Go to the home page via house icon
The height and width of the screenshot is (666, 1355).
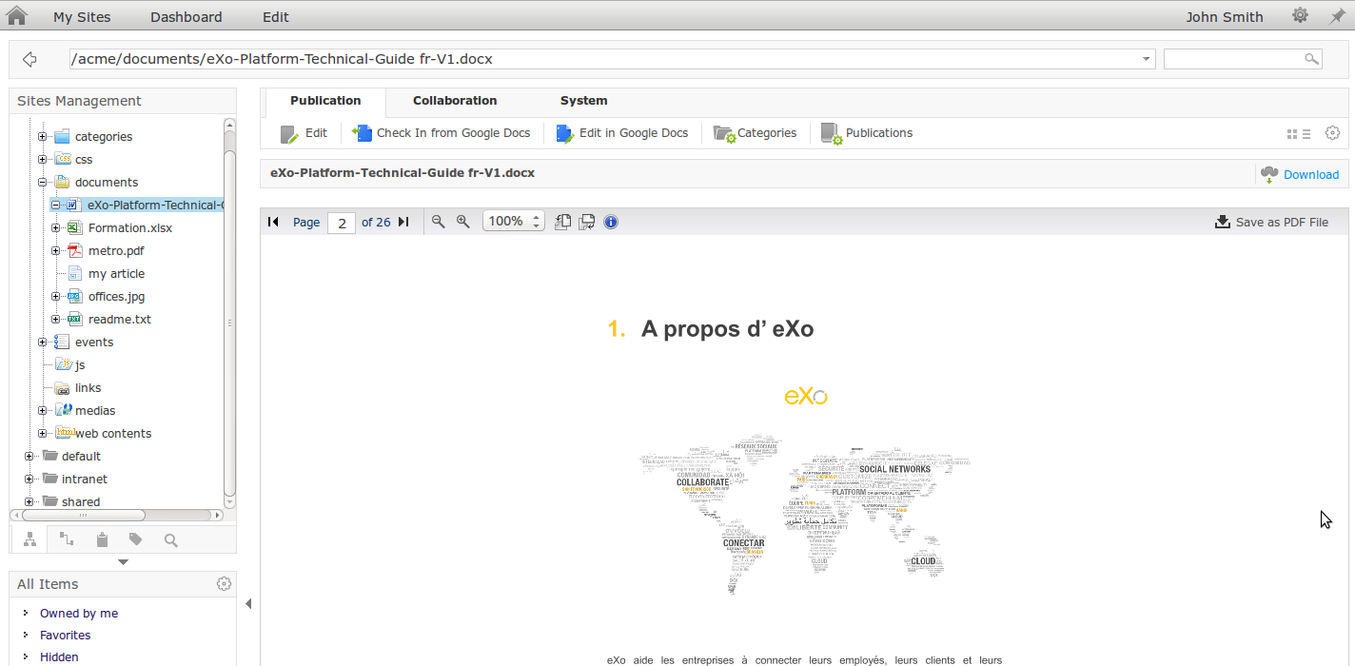pos(17,15)
